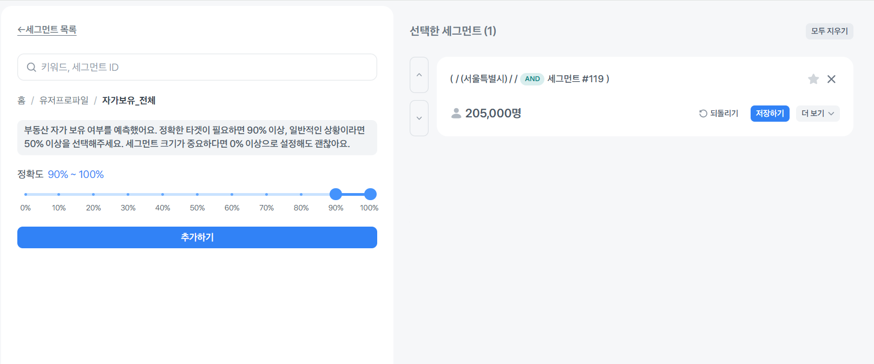
Task: Focus the 키워드, 세그먼트 ID search field
Action: tap(206, 67)
